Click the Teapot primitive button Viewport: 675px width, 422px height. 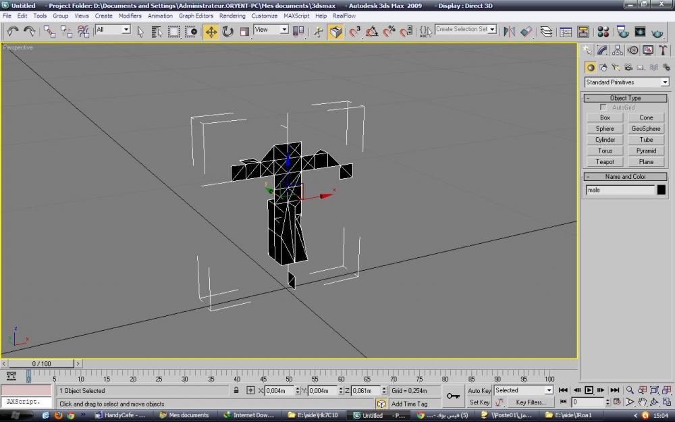tap(605, 162)
